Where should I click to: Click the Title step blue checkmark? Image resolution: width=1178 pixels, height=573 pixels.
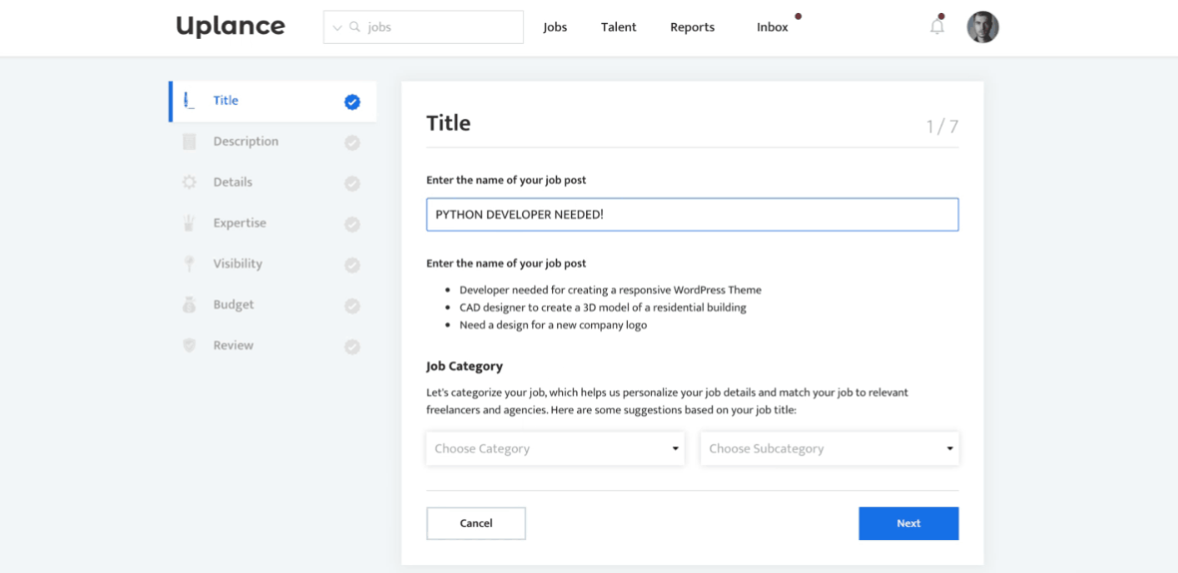click(352, 102)
